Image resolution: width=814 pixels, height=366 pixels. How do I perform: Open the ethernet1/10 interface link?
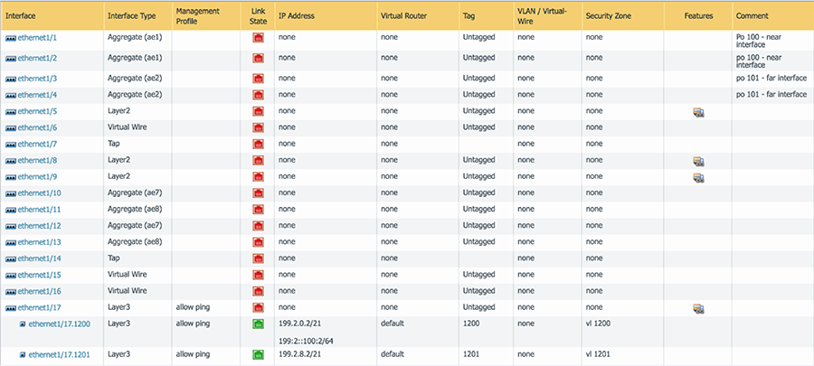coord(40,192)
